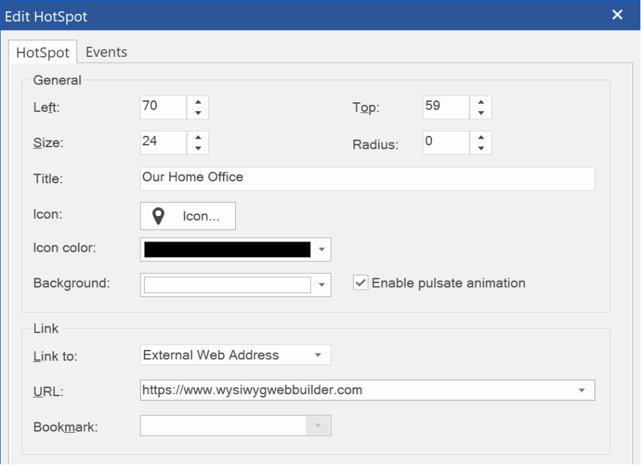Decrease the Left value with down arrow
Viewport: 641px width, 465px height.
(198, 113)
